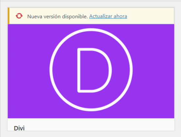
Task: Open the Divi theme screenshot thumbnail
Action: point(91,71)
